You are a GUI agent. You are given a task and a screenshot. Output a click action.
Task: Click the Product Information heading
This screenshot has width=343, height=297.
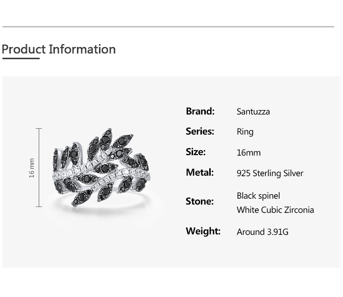click(x=59, y=49)
